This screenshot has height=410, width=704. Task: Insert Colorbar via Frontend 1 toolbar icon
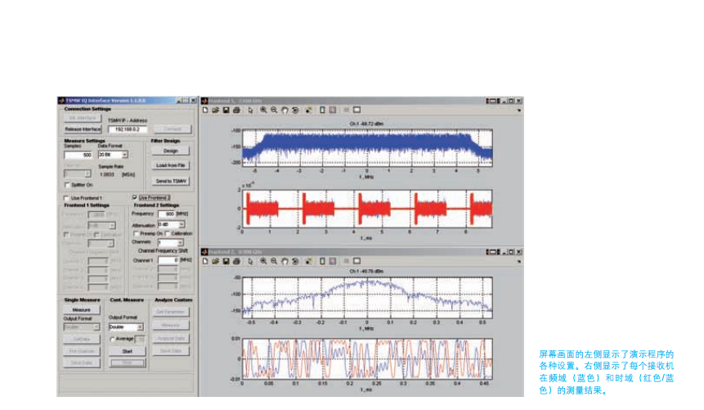(322, 110)
